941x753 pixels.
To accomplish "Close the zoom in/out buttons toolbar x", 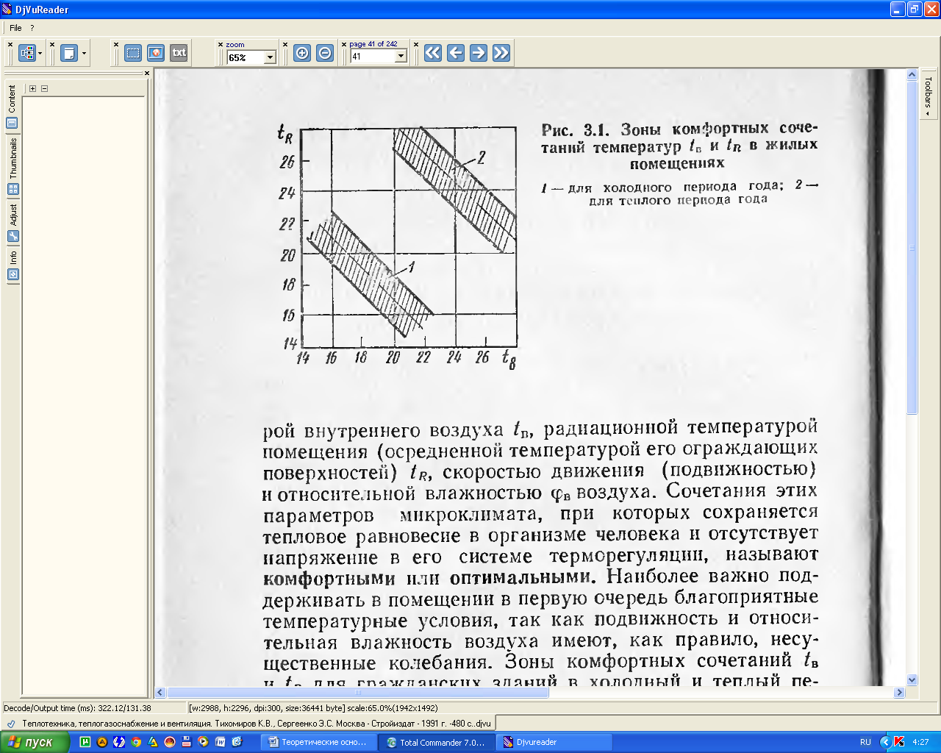I will click(x=285, y=44).
